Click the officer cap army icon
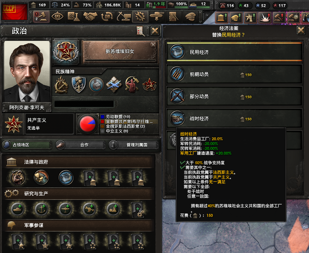This screenshot has width=309, height=253. (x=190, y=16)
